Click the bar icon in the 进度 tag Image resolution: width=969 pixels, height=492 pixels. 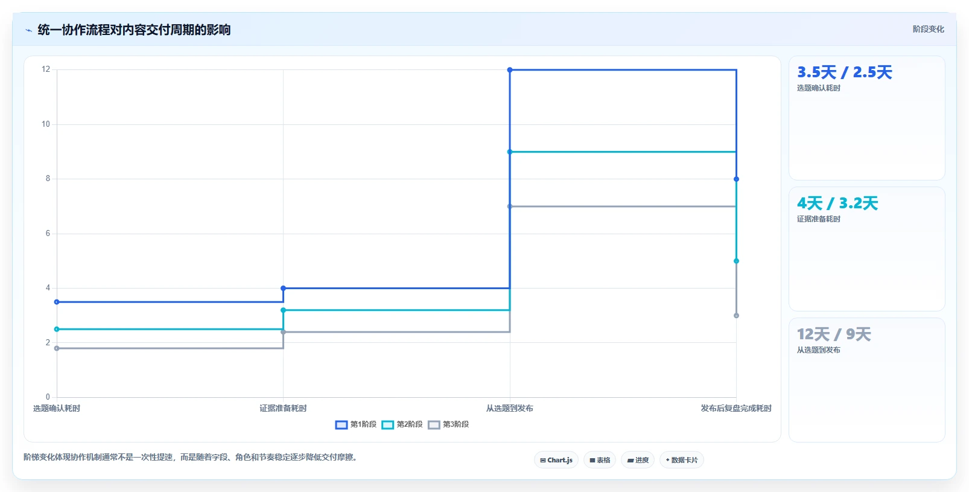coord(631,460)
